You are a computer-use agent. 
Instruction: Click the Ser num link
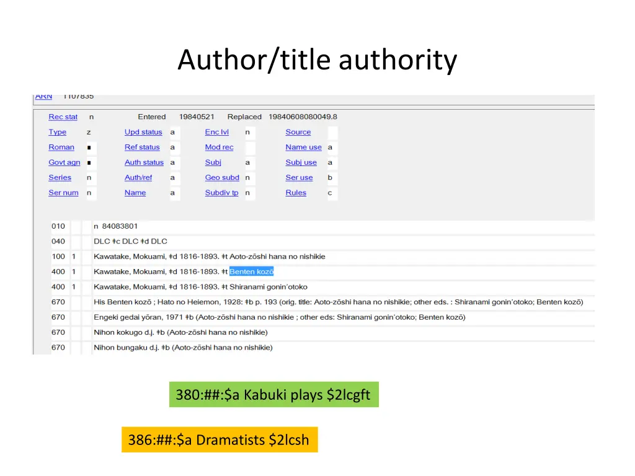(63, 193)
